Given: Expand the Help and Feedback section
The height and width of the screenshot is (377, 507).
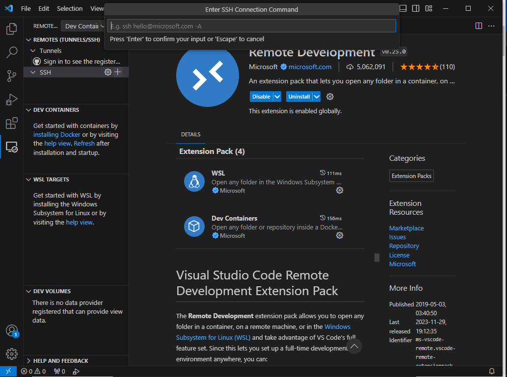Looking at the screenshot, I should (x=29, y=361).
